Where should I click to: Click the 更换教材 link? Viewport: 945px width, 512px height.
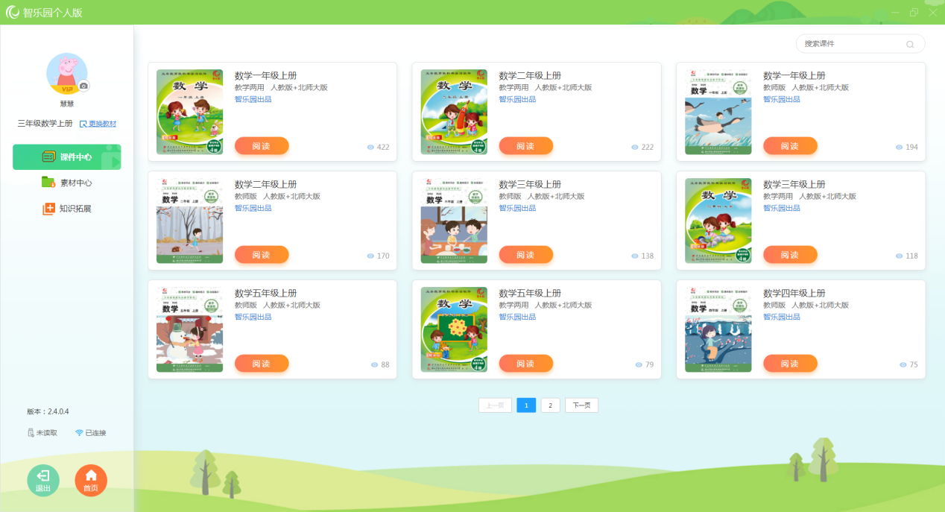click(98, 124)
